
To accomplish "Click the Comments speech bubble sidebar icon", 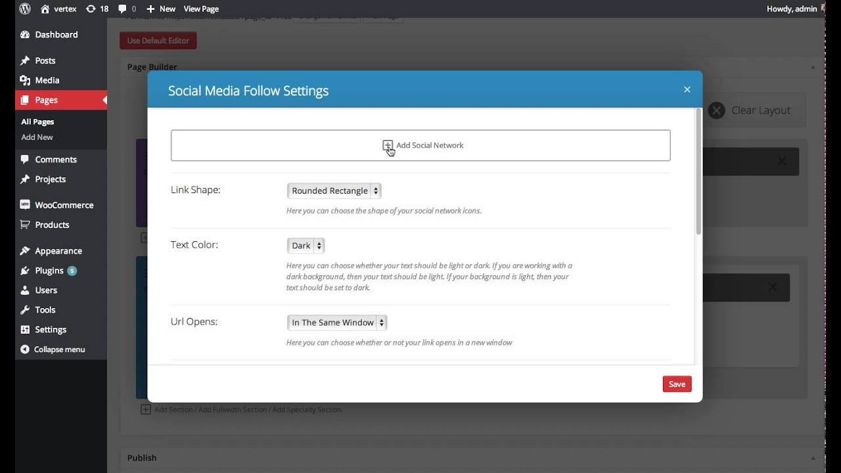I will click(x=25, y=159).
